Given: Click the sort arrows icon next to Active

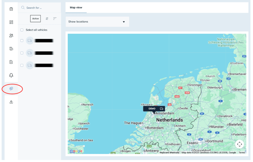Looking at the screenshot, I should coord(47,19).
